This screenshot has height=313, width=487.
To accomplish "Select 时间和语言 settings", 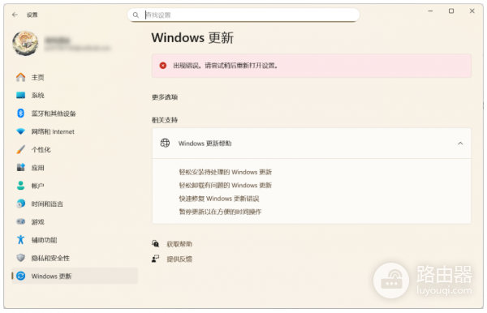I will pyautogui.click(x=75, y=204).
